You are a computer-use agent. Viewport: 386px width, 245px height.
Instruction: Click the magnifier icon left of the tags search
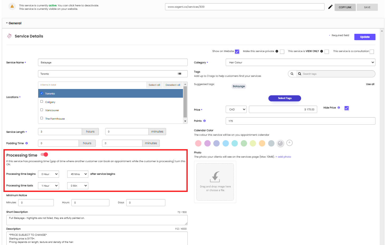(x=292, y=74)
